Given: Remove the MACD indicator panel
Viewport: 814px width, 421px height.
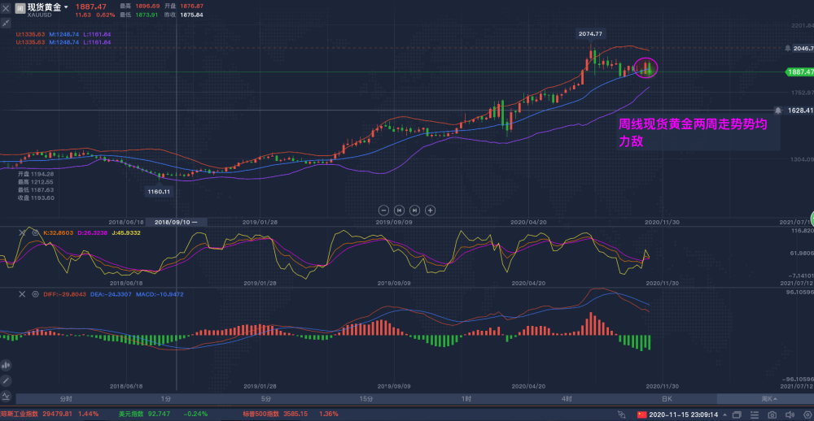Looking at the screenshot, I should [23, 293].
